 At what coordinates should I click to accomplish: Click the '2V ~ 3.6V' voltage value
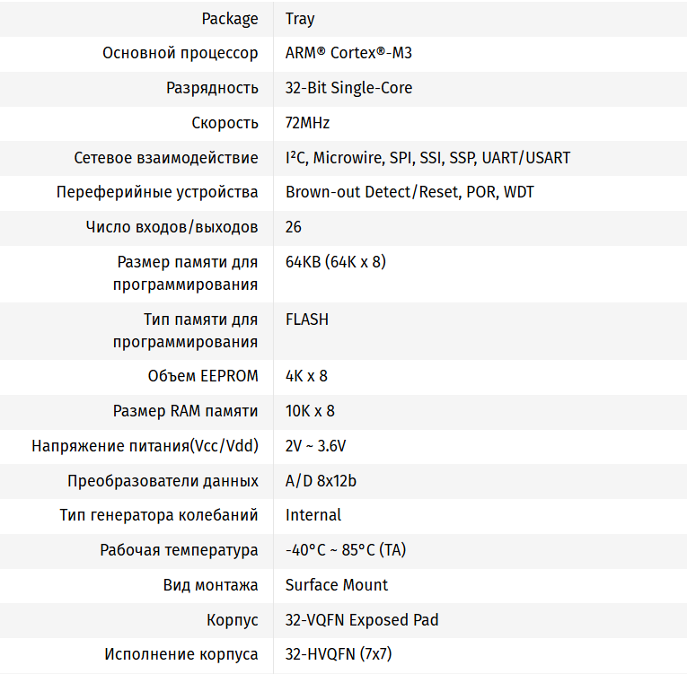(315, 446)
